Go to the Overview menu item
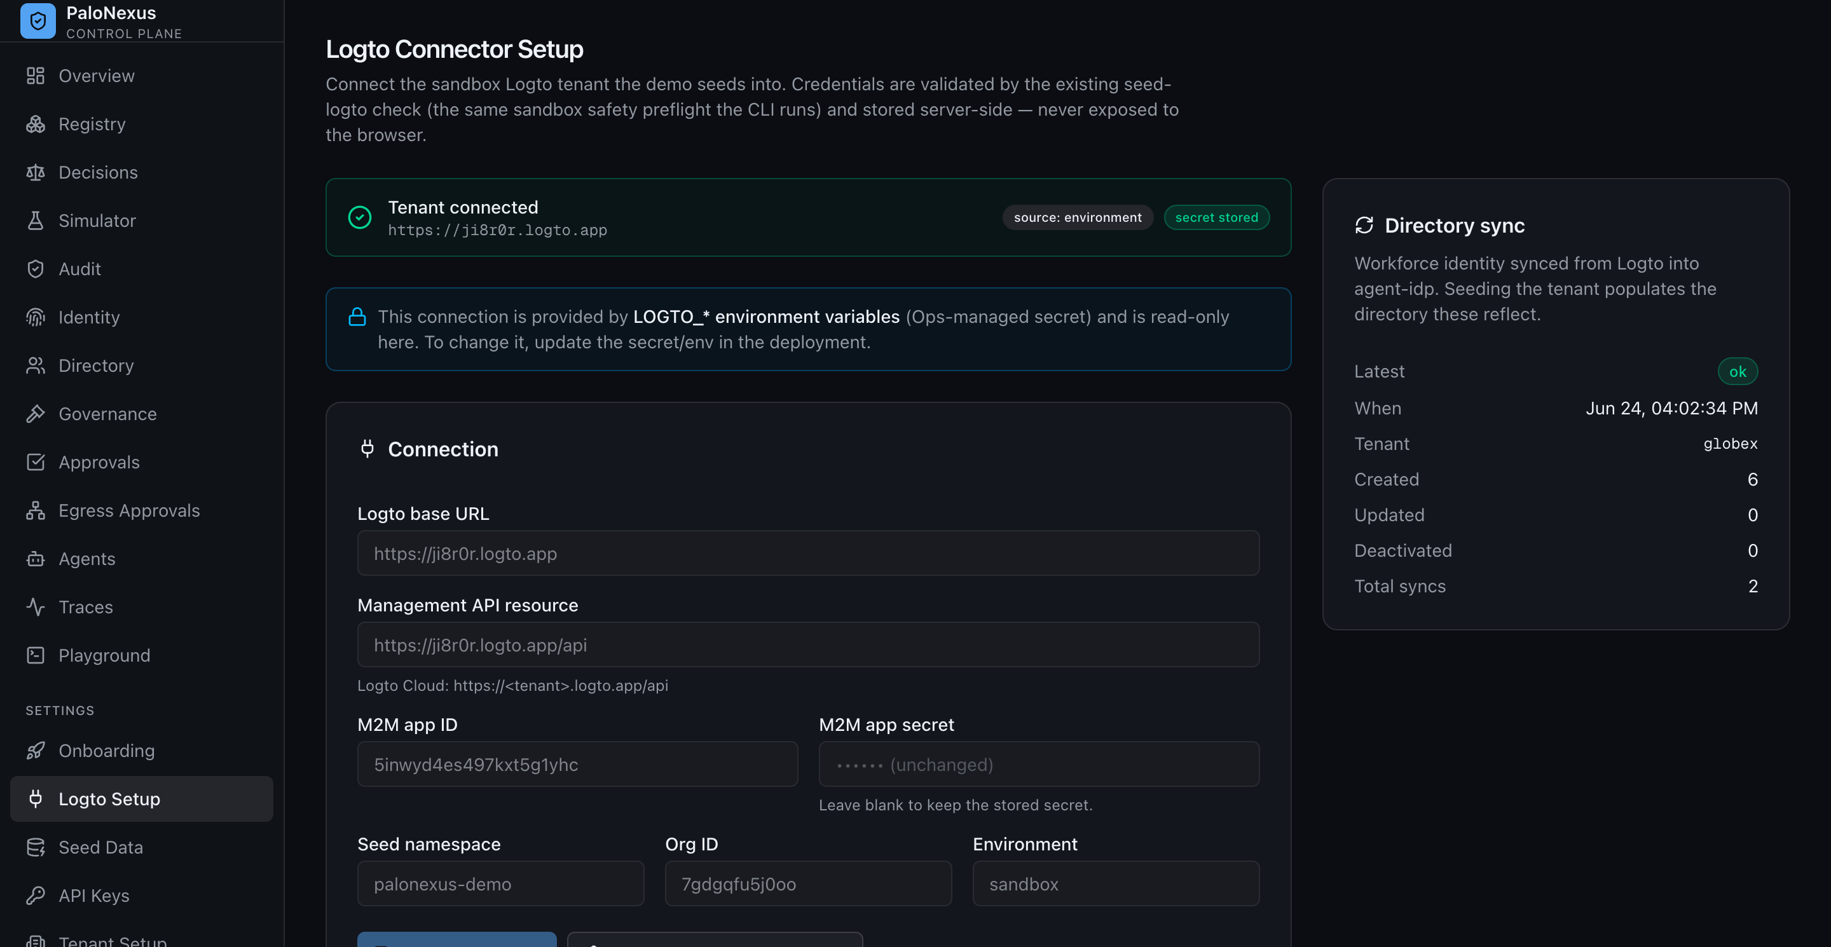Viewport: 1831px width, 947px height. point(141,76)
